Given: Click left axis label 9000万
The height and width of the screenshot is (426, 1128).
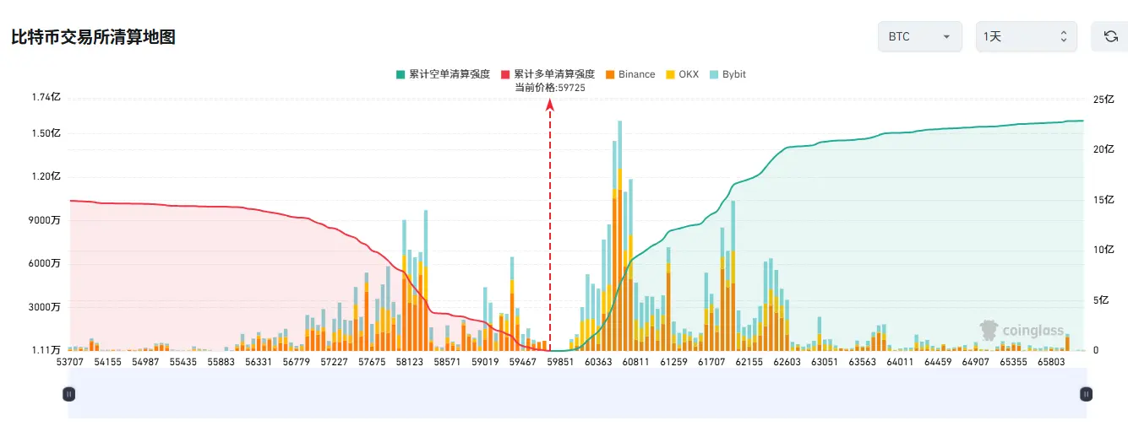Looking at the screenshot, I should click(45, 220).
